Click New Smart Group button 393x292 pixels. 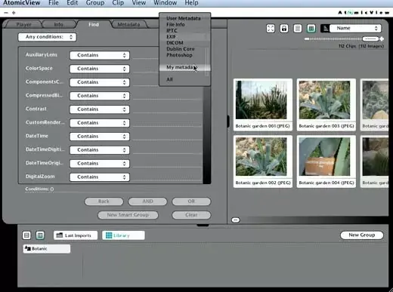click(128, 215)
